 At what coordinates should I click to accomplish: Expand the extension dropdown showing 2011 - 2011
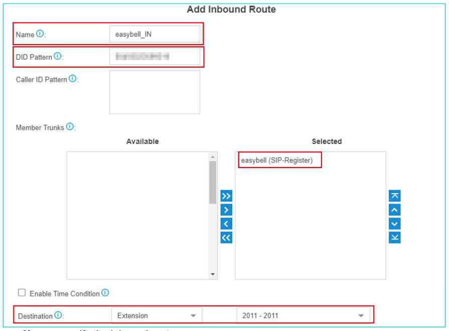click(x=303, y=315)
